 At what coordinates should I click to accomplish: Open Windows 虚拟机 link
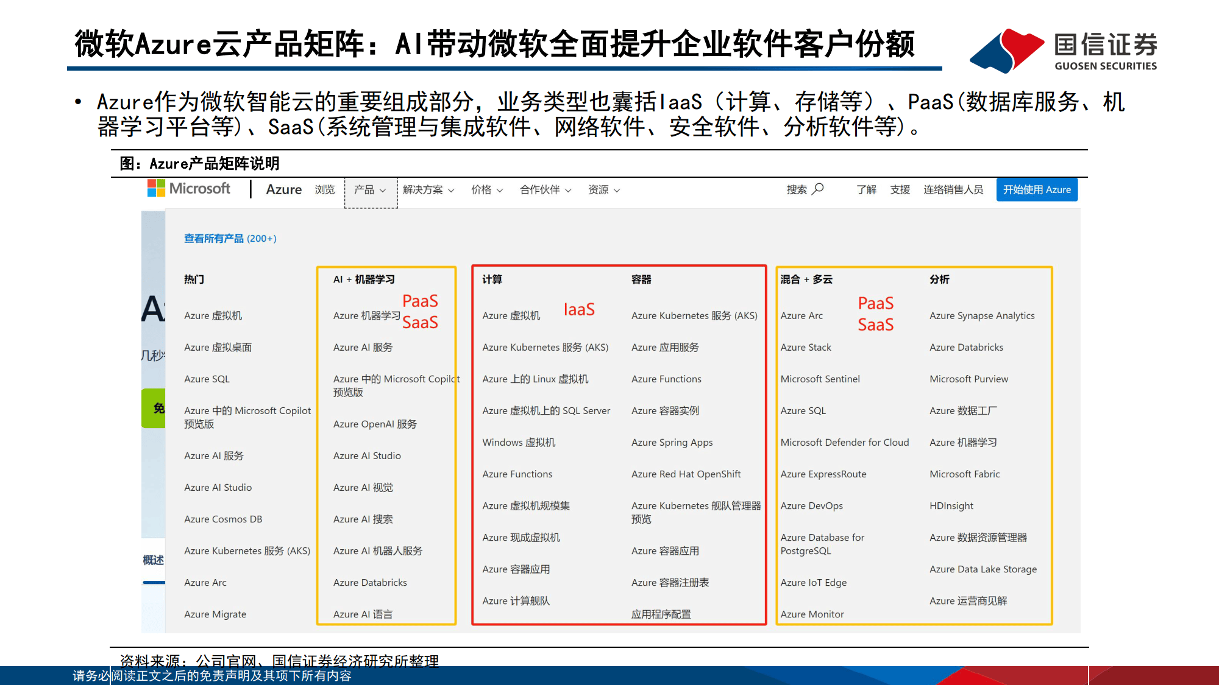point(519,442)
